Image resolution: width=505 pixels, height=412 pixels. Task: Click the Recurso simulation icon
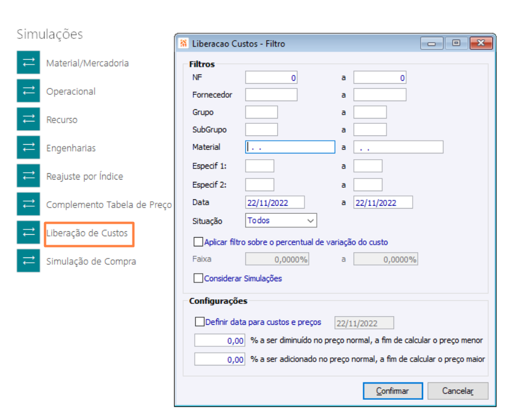pos(28,119)
